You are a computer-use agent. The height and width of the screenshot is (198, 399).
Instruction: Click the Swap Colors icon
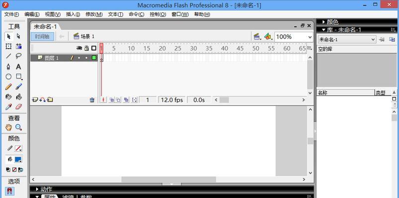pos(20,170)
